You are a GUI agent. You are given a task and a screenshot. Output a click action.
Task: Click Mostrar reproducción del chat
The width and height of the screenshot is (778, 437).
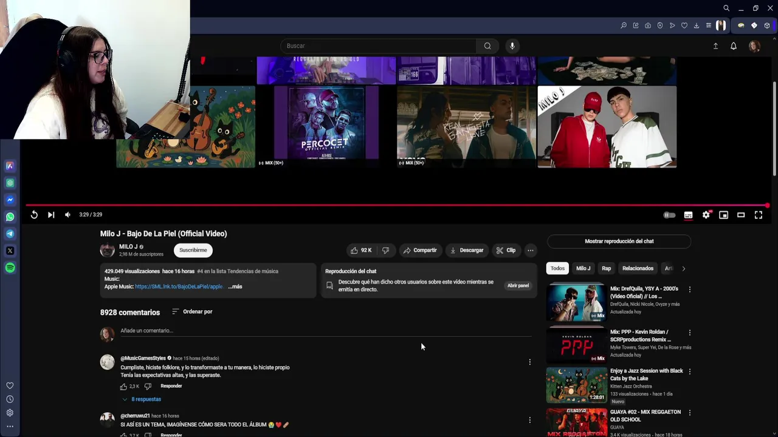point(619,242)
